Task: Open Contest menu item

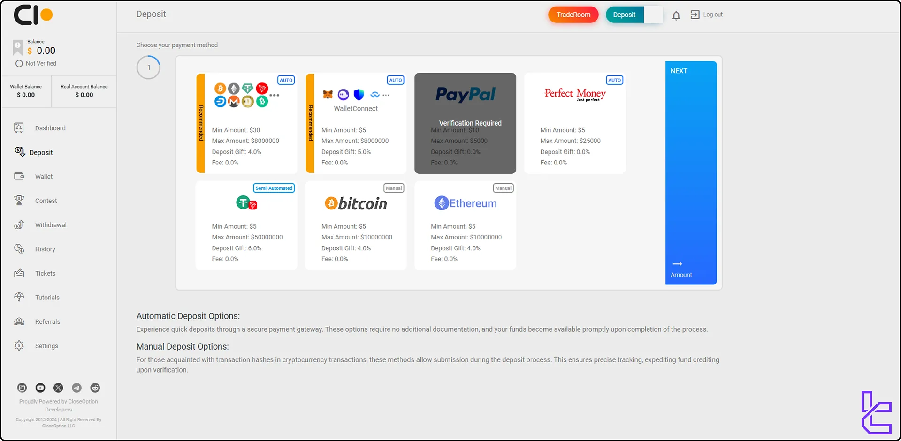Action: pyautogui.click(x=46, y=201)
